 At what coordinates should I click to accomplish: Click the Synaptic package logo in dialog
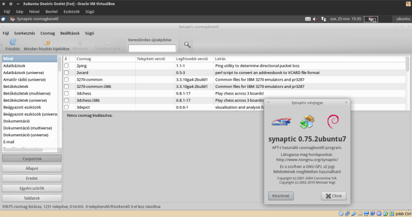click(x=307, y=122)
